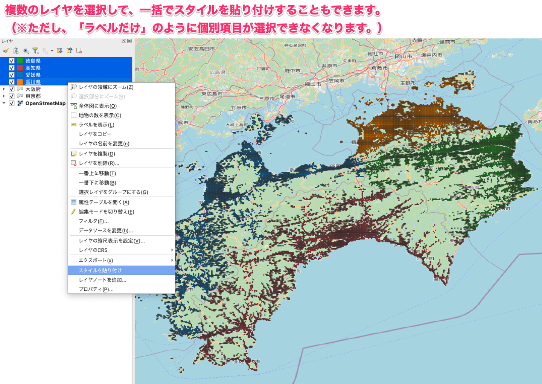Select the 愛媛県 layer name
Viewport: 542px width, 384px height.
coord(33,75)
